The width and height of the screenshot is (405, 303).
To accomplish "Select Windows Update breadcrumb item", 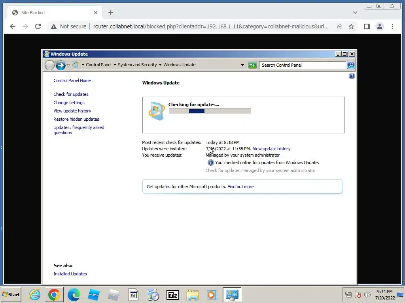I will [180, 65].
